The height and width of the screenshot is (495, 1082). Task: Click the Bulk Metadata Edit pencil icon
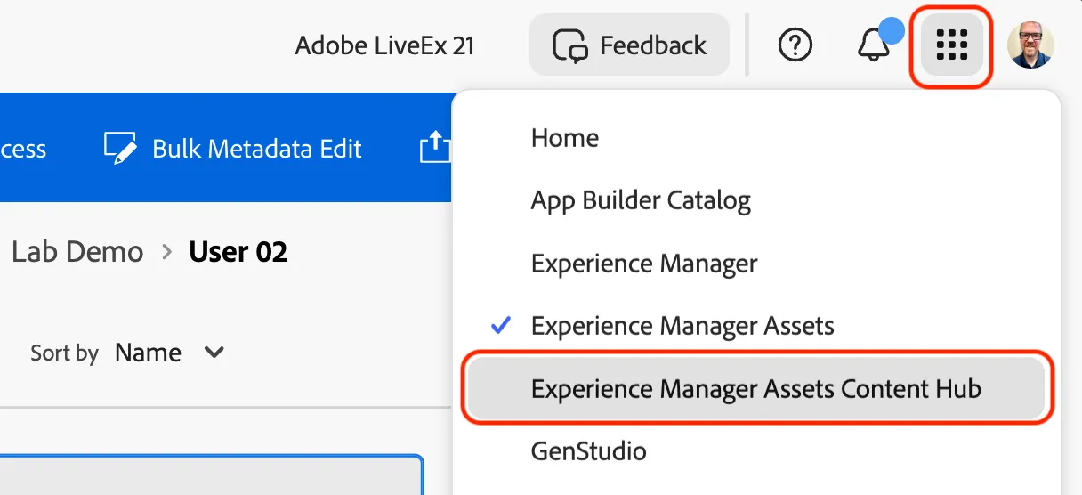(120, 148)
